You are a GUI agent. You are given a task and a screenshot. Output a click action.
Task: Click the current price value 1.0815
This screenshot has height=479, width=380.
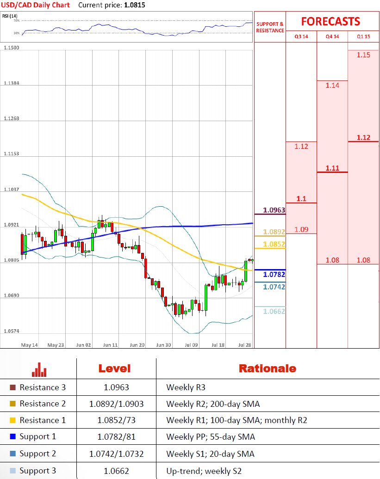pyautogui.click(x=135, y=5)
